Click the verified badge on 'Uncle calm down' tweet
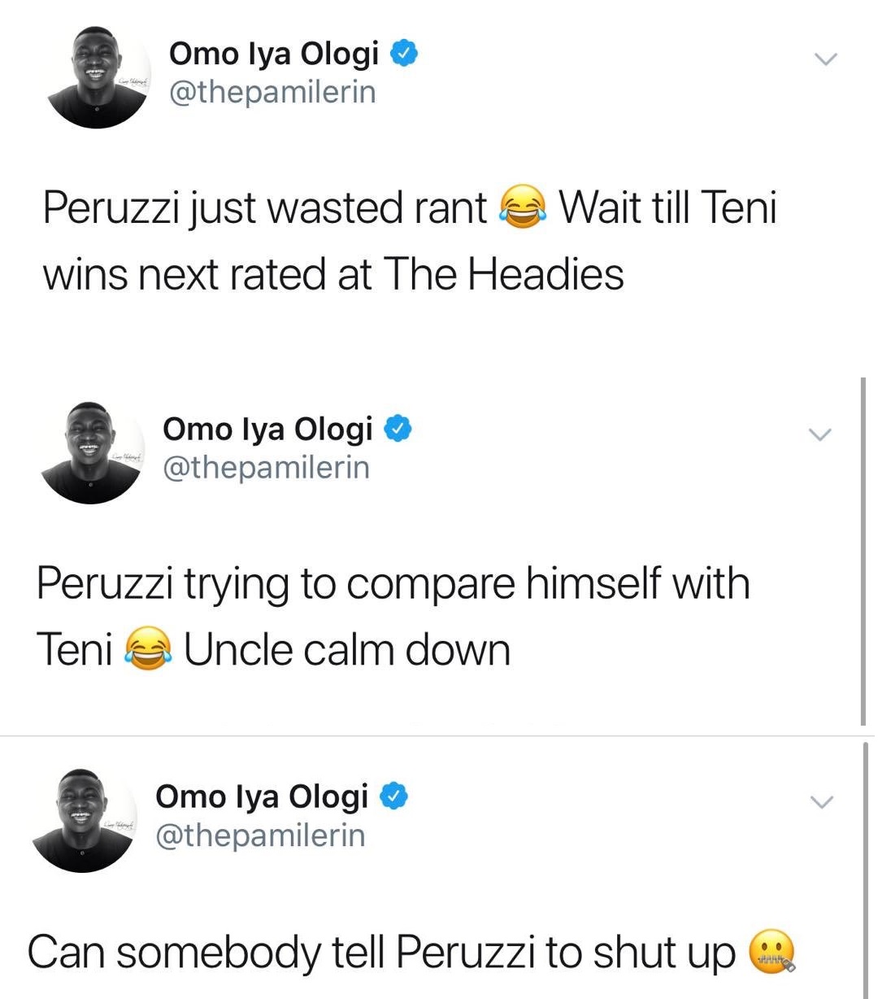The height and width of the screenshot is (999, 878). (398, 428)
